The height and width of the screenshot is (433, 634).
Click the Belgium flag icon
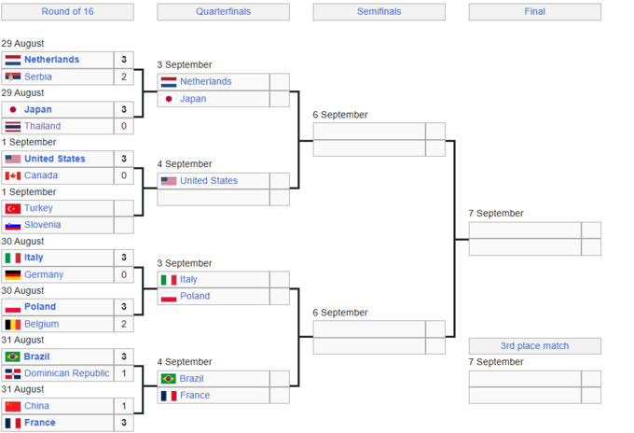[13, 324]
